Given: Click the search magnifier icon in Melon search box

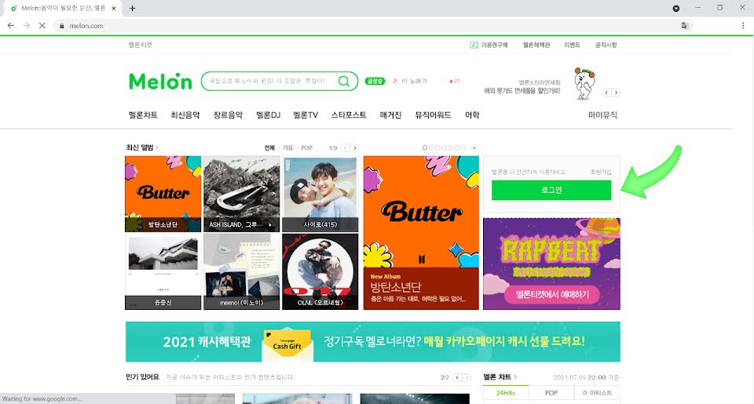Looking at the screenshot, I should 344,81.
